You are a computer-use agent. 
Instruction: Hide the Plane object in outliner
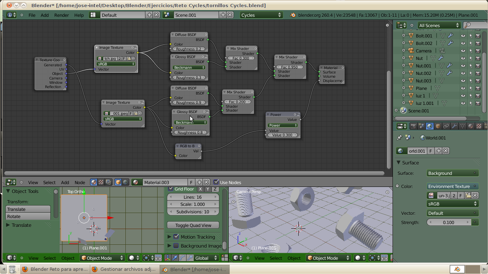463,88
